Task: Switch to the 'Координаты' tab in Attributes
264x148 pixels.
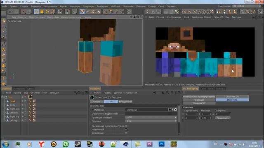Action: click(x=125, y=102)
